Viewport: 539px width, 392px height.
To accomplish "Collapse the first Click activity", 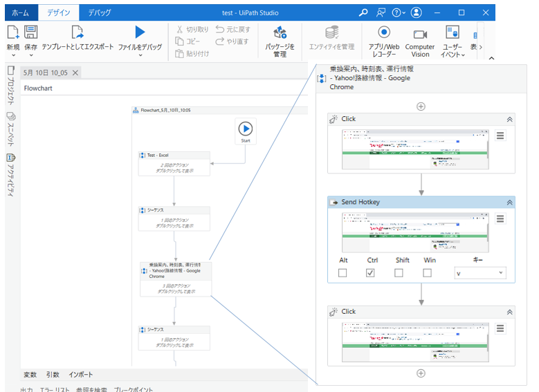I will (x=510, y=119).
